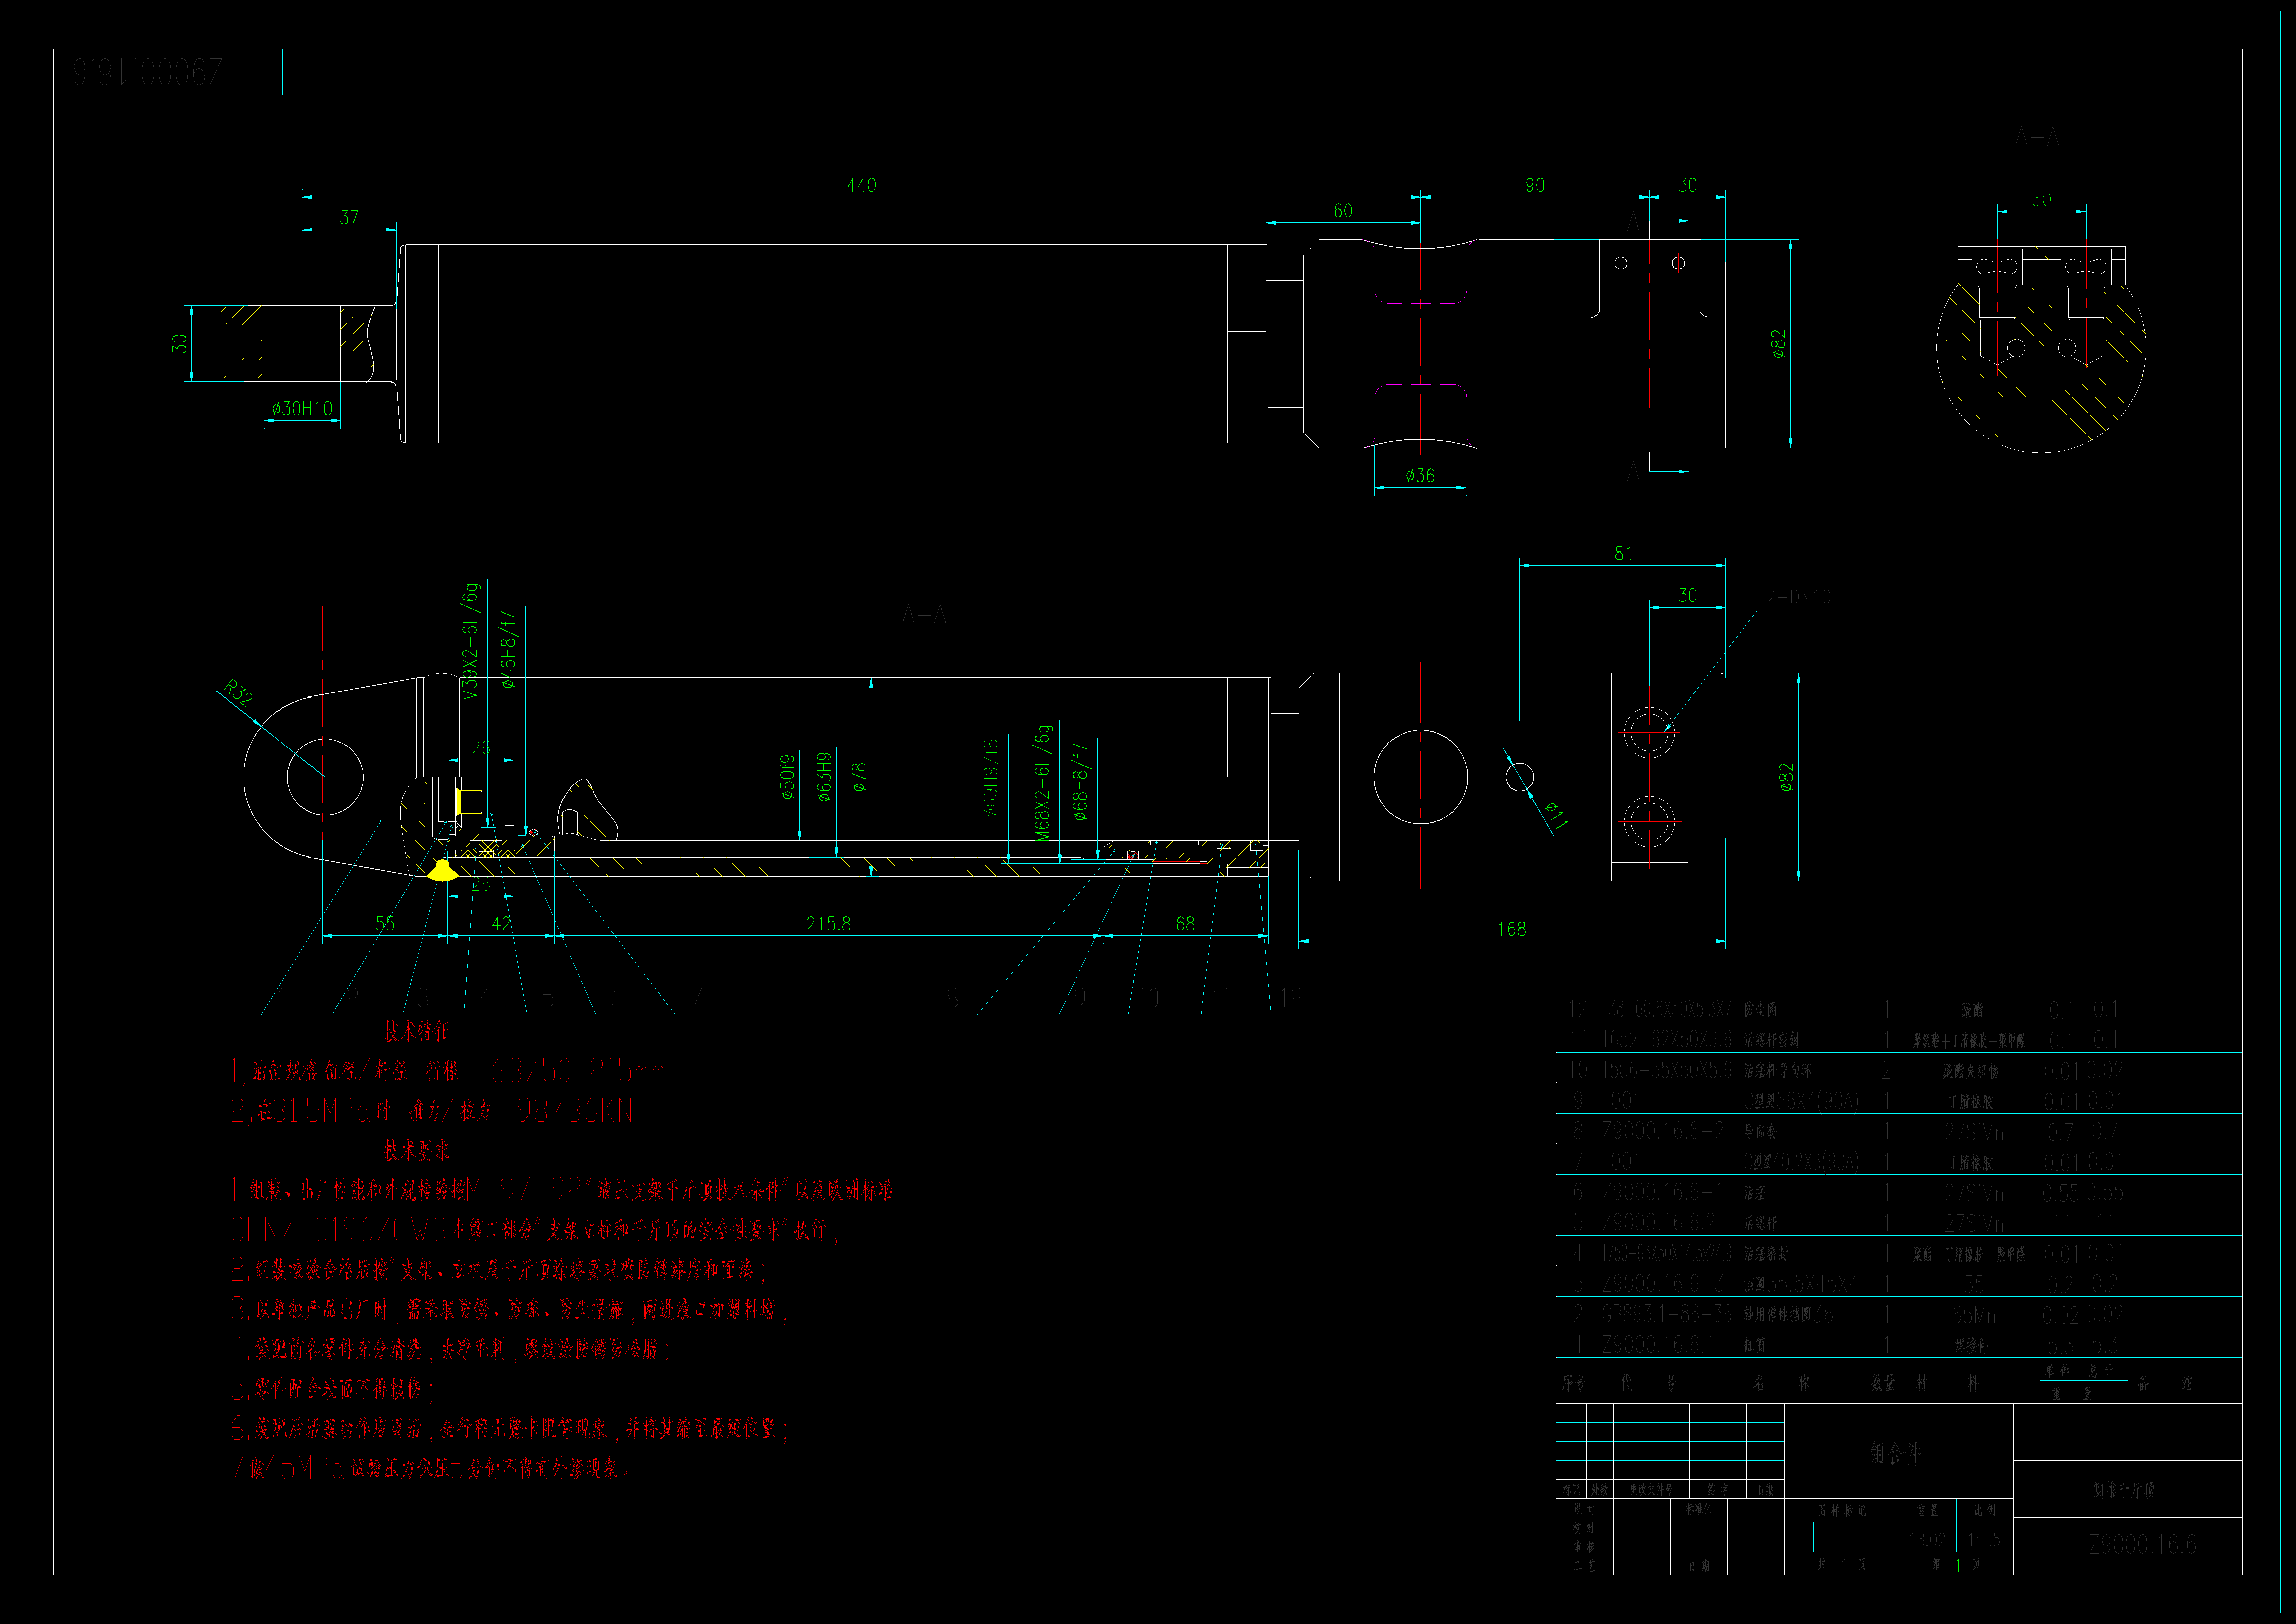Click the M39X2-6H/6g thread label
The height and width of the screenshot is (1624, 2296).
click(471, 641)
